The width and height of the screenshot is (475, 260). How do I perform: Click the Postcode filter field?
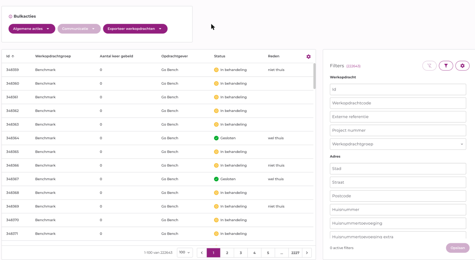click(398, 196)
